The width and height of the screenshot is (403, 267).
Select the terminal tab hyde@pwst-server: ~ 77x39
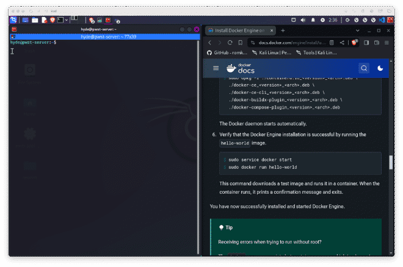click(x=105, y=37)
